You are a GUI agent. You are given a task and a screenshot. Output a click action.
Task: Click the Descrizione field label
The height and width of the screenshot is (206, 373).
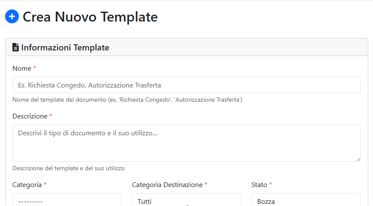point(30,116)
